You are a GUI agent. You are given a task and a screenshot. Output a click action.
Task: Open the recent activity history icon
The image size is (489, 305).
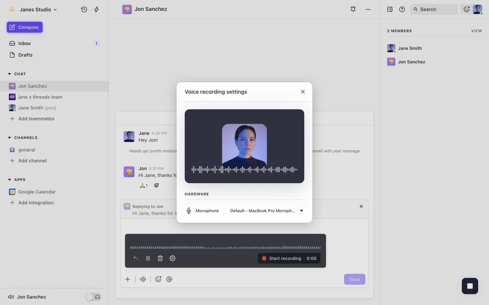coord(84,9)
